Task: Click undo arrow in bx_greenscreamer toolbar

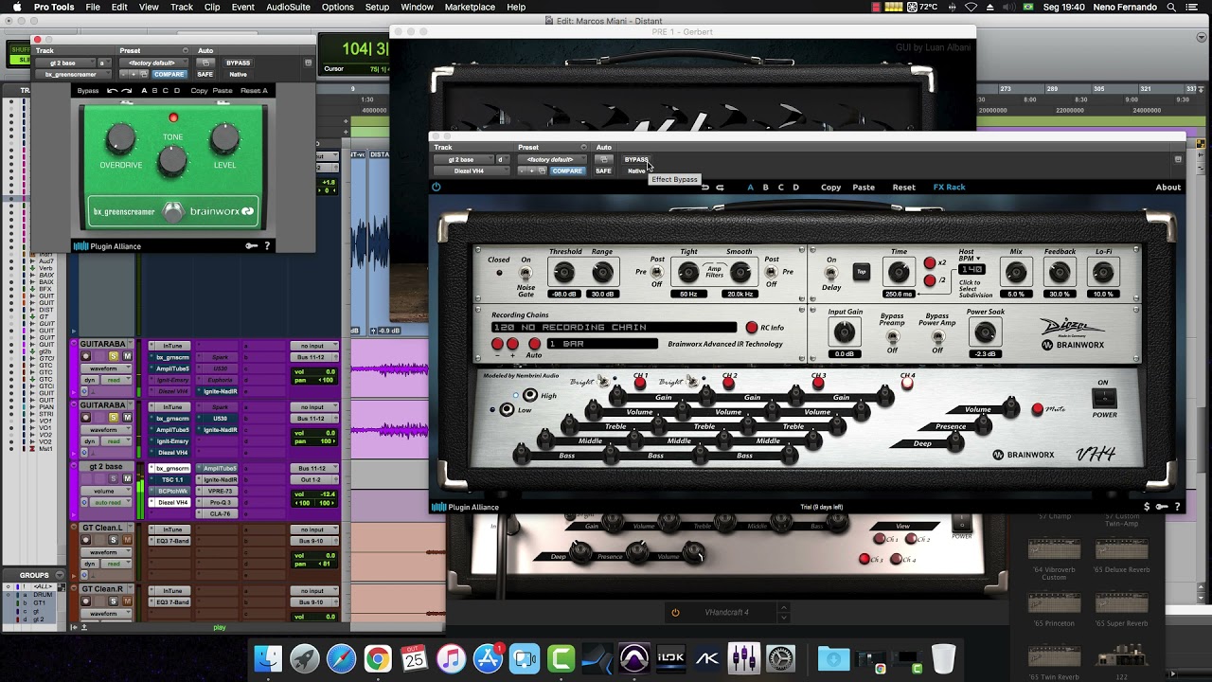Action: pyautogui.click(x=112, y=91)
